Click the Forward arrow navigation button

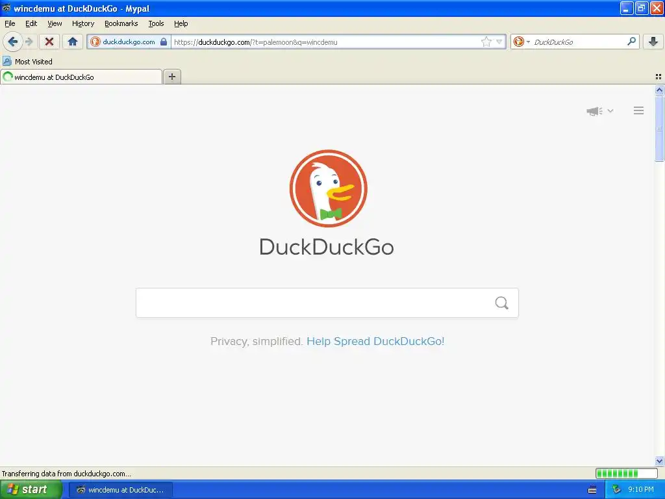coord(29,42)
